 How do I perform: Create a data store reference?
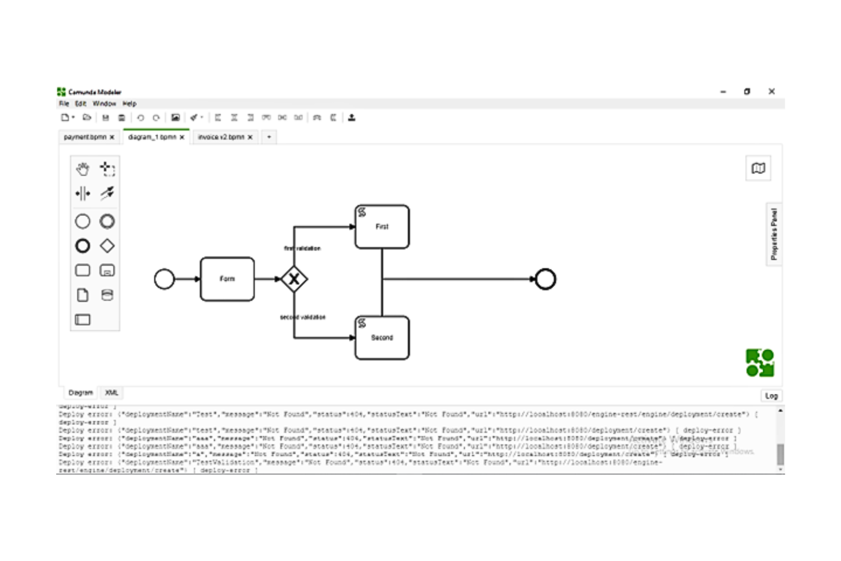(x=107, y=294)
